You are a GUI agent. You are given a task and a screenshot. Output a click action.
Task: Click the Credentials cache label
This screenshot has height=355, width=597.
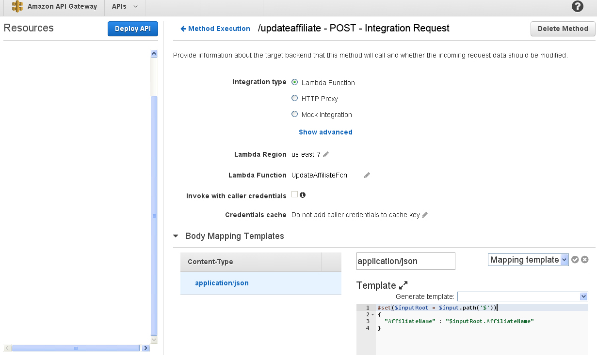click(256, 215)
